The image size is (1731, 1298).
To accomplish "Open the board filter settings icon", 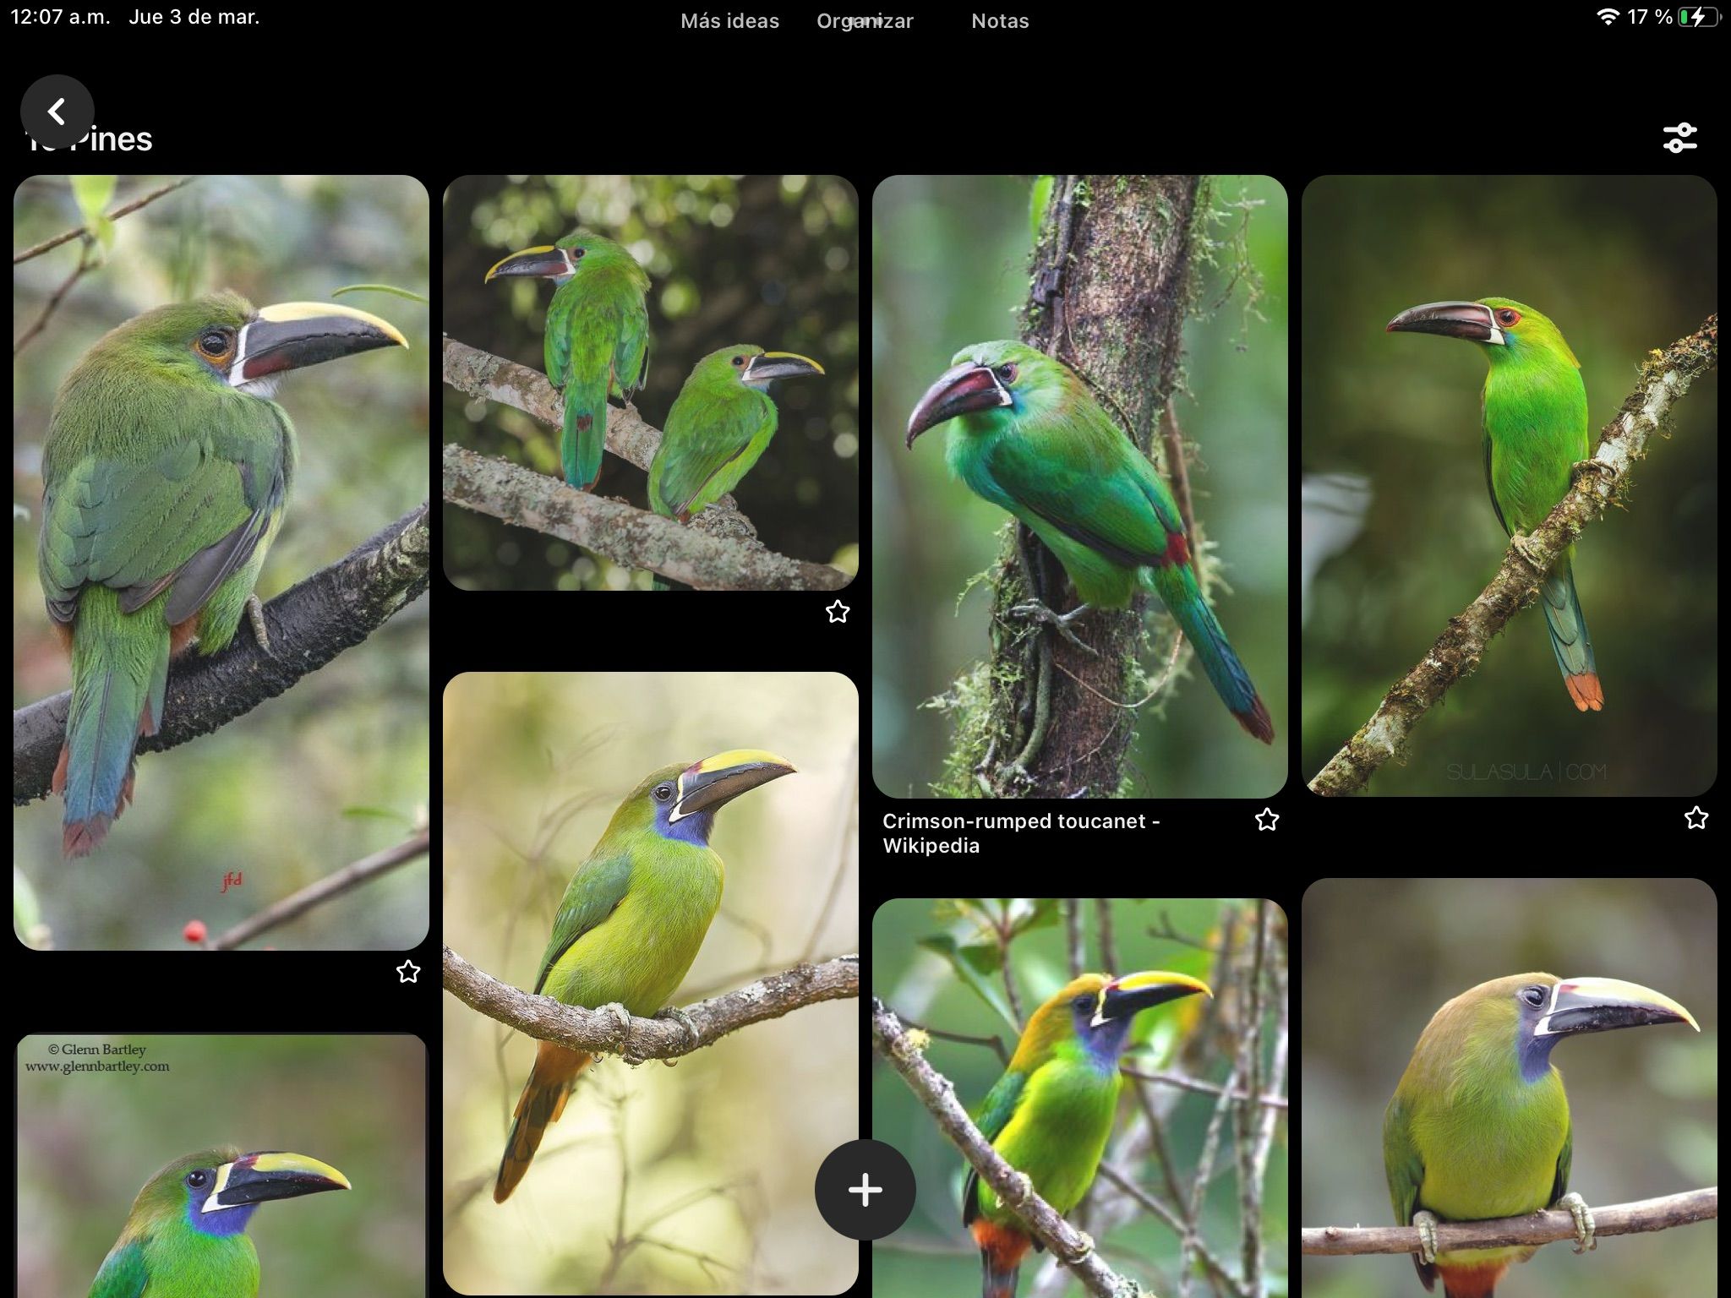I will tap(1679, 138).
